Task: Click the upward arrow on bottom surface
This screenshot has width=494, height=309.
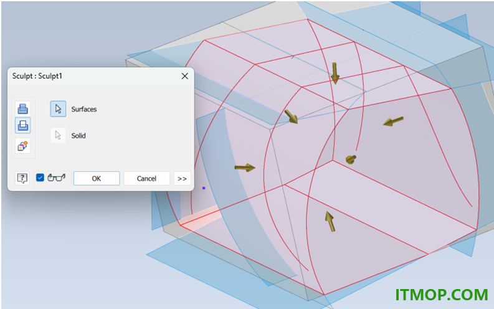Action: [x=330, y=221]
